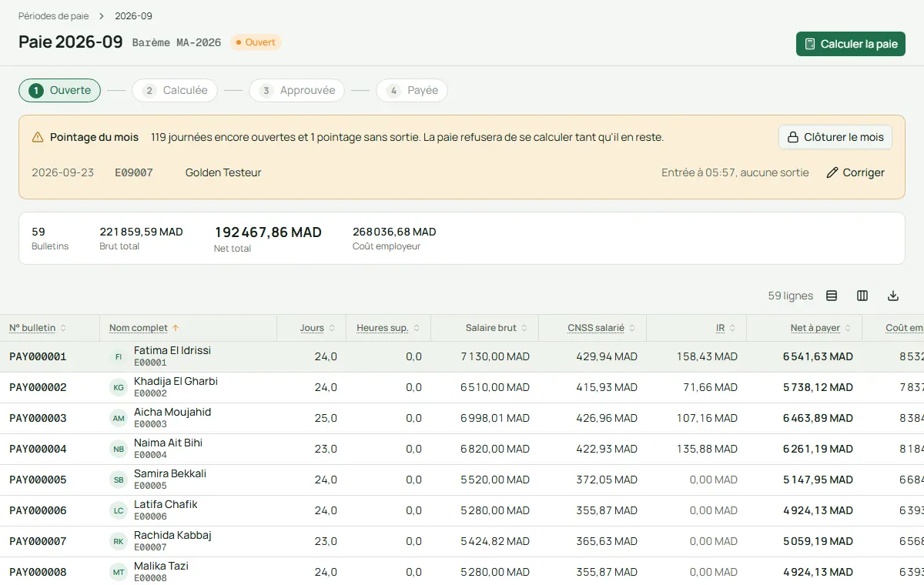Sort by Jours column header
This screenshot has width=924, height=585.
318,328
